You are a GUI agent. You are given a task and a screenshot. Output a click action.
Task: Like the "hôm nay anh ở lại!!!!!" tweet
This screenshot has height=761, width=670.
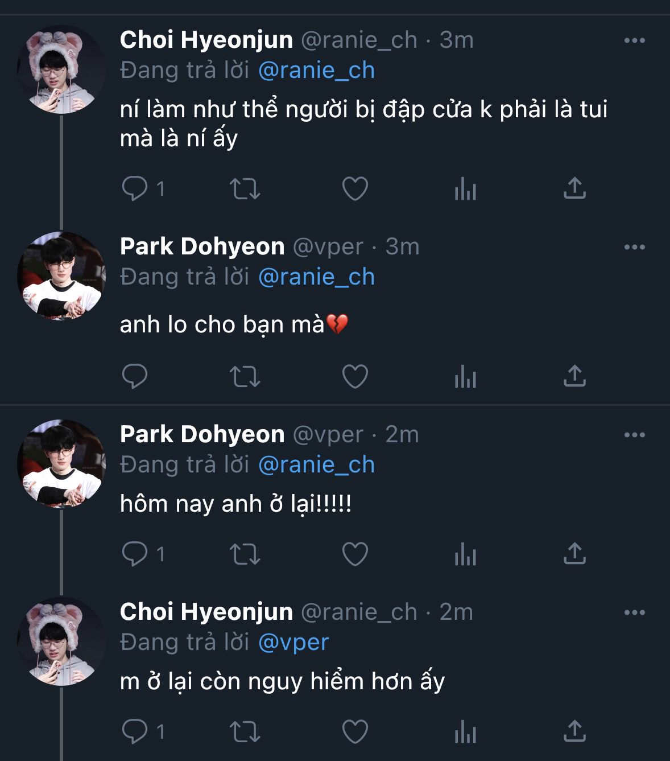click(x=355, y=554)
